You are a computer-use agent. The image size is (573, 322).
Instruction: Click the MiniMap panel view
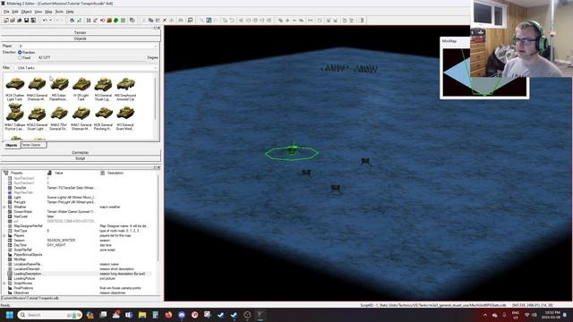485,72
